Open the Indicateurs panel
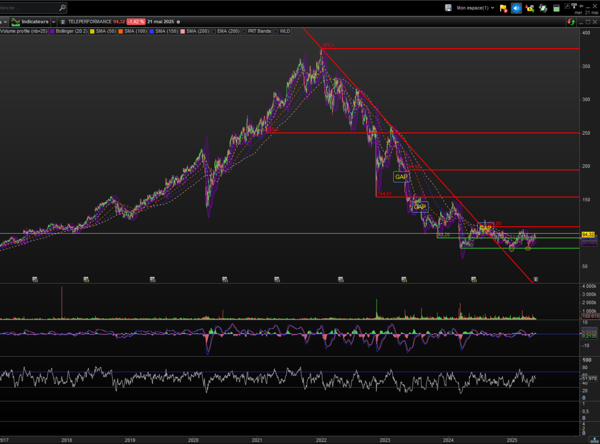 click(35, 22)
